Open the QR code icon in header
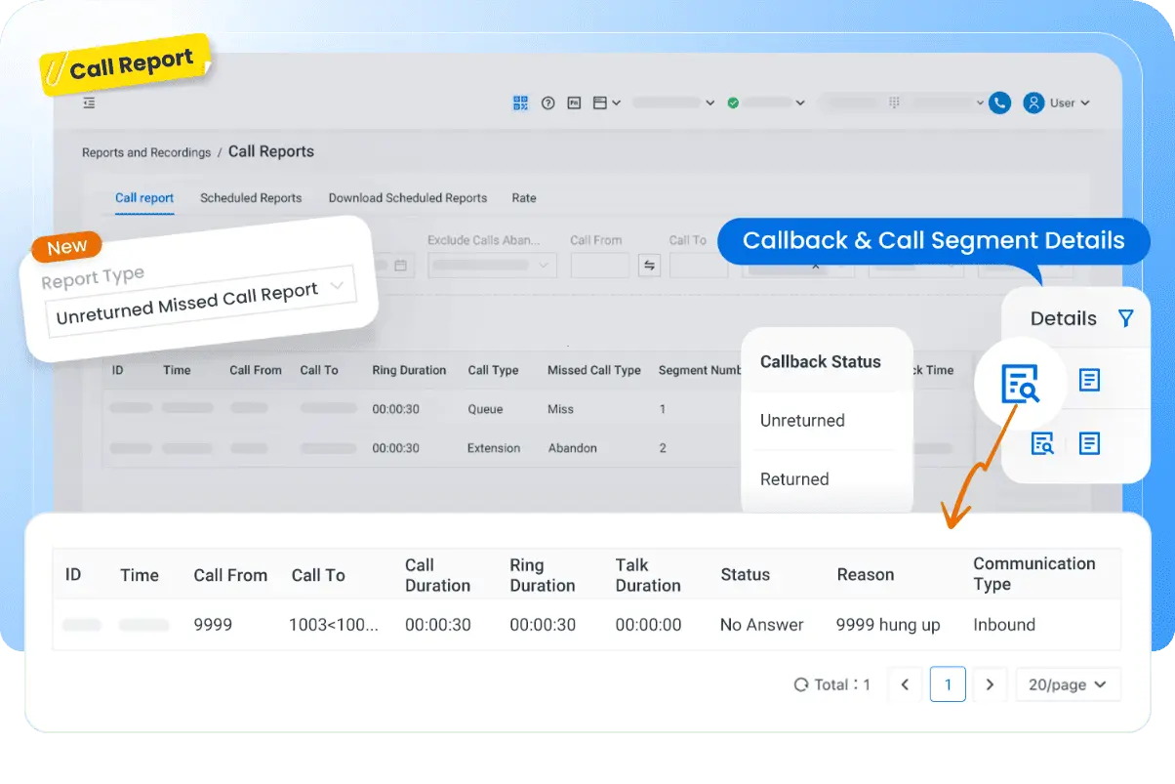The width and height of the screenshot is (1175, 784). (520, 103)
